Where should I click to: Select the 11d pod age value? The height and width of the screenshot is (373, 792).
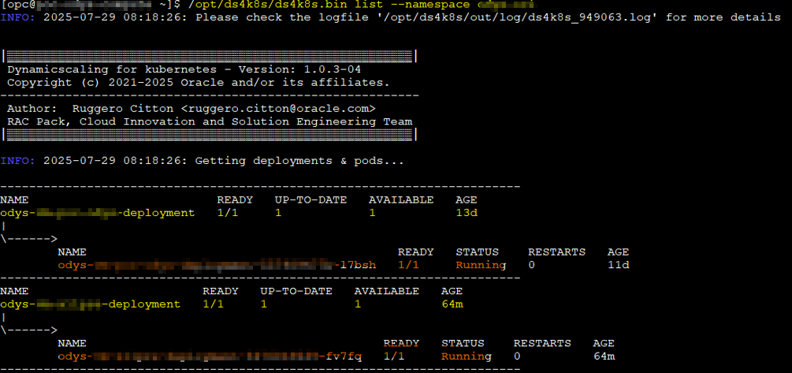click(619, 265)
